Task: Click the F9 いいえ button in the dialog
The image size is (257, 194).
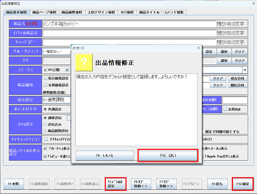Action: 105,155
